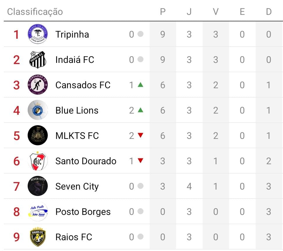Click the Classificação heading
The width and height of the screenshot is (283, 251).
coord(35,12)
